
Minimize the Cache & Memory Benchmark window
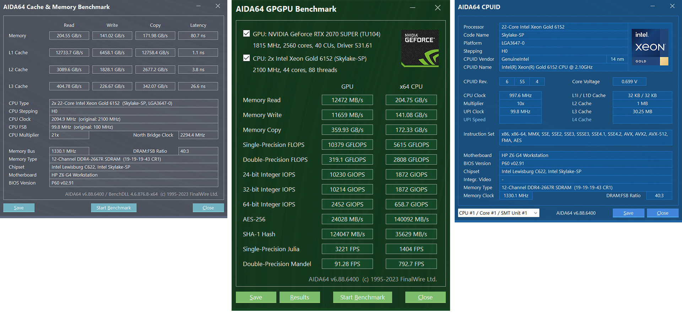(x=199, y=6)
